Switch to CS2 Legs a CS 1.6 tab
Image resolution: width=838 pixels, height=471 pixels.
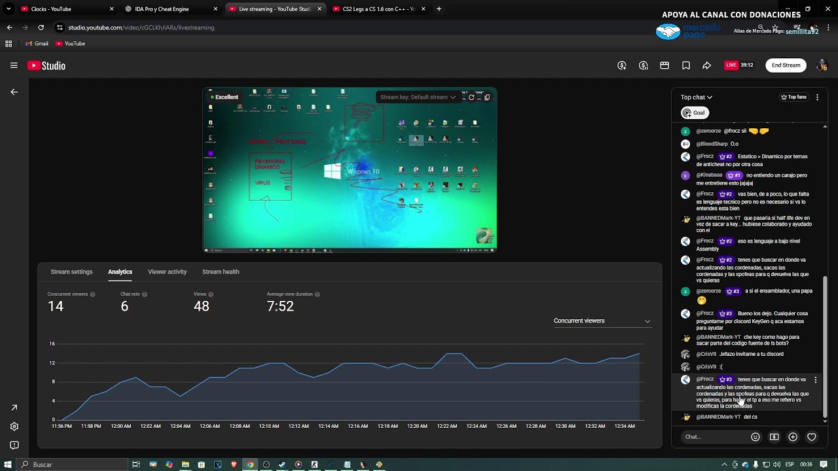(x=378, y=9)
